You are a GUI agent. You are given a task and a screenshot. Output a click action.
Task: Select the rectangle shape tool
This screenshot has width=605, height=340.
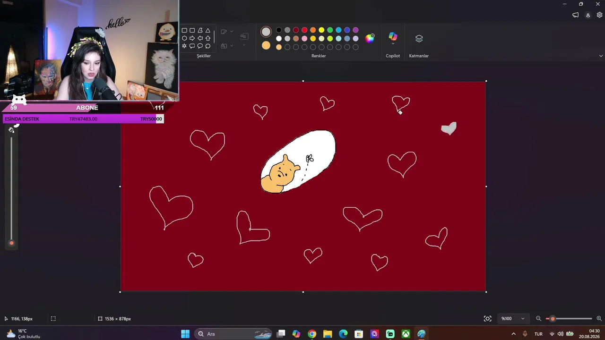click(x=184, y=30)
